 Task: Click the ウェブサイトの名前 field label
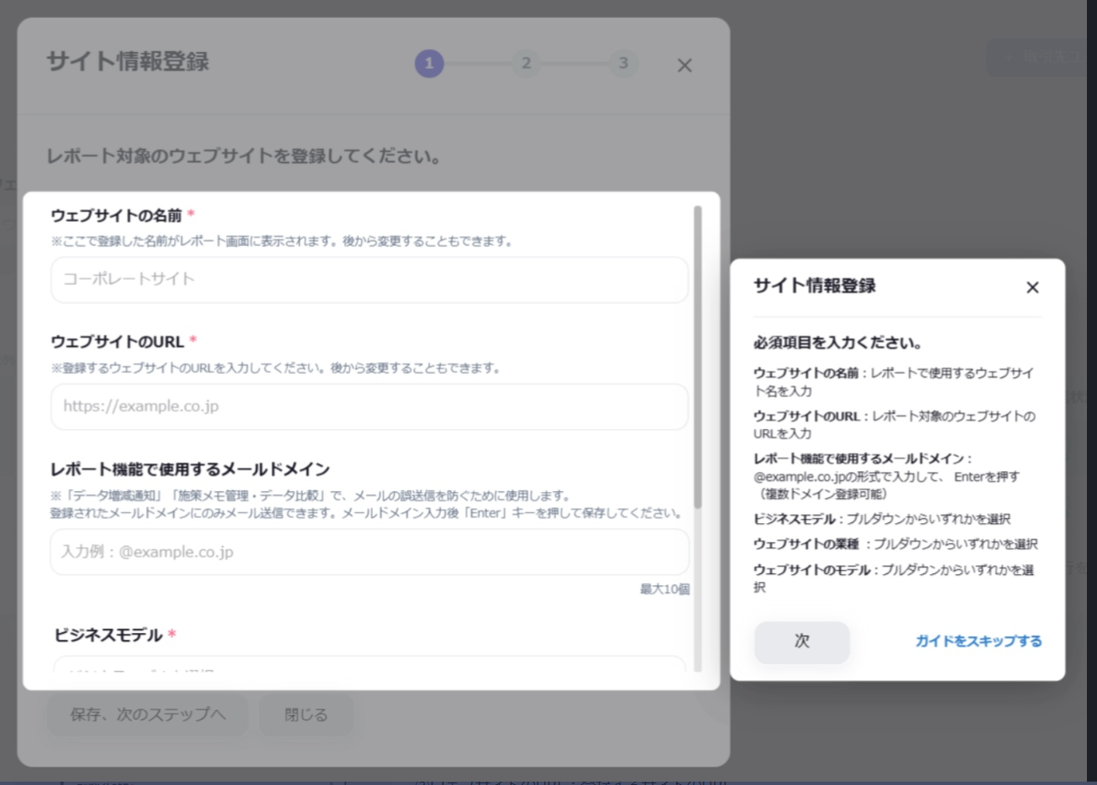tap(116, 216)
